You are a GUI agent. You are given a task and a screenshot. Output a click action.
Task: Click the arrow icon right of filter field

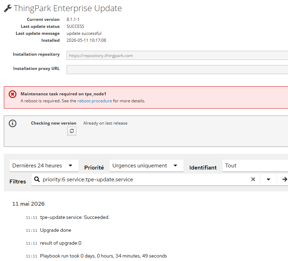[x=285, y=179]
